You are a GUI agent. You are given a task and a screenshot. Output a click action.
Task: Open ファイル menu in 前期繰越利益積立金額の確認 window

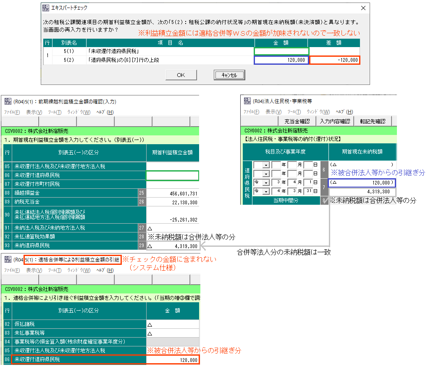[x=12, y=112]
